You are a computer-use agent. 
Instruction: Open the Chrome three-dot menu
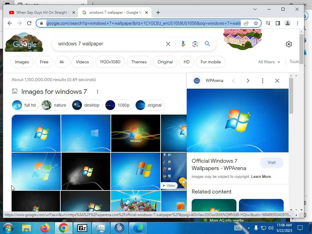(x=297, y=23)
